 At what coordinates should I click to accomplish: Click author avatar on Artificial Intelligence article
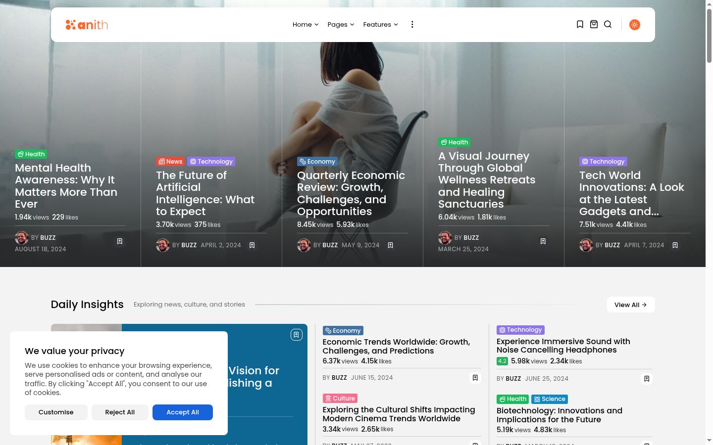(163, 245)
